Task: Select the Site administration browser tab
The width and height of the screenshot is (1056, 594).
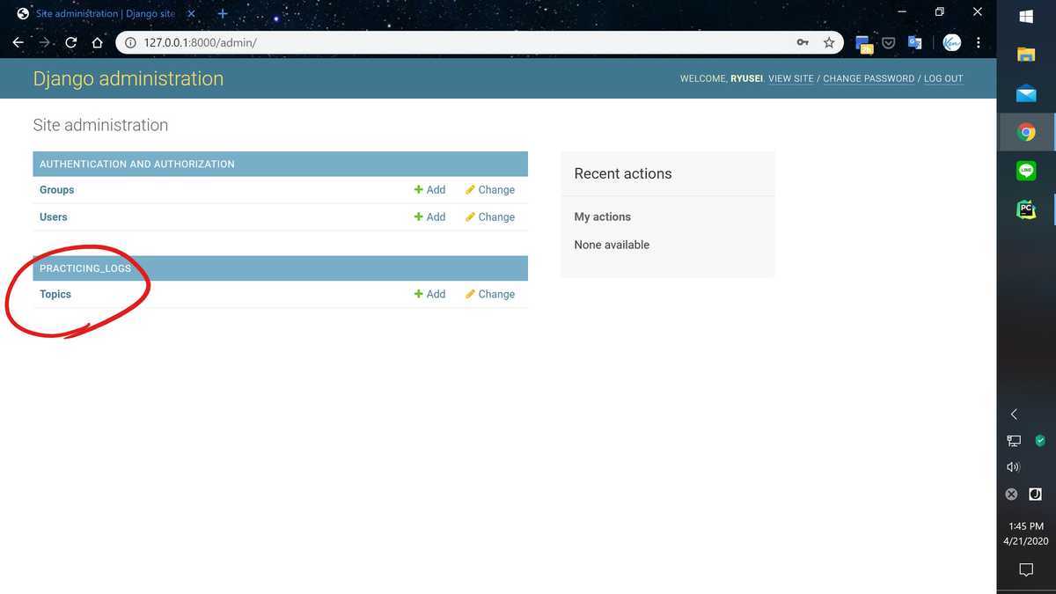Action: point(104,13)
